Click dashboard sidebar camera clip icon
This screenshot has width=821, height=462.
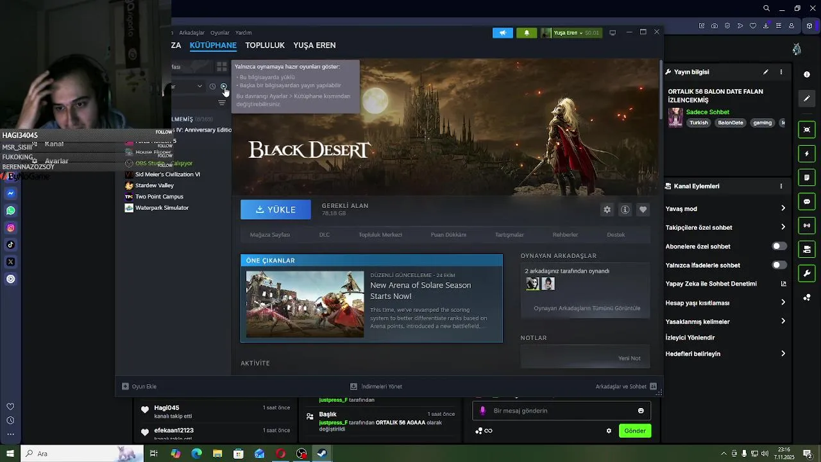click(x=807, y=130)
